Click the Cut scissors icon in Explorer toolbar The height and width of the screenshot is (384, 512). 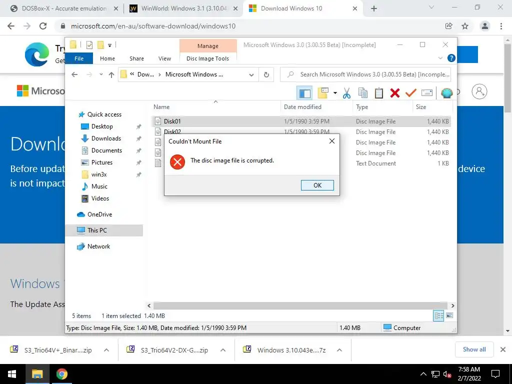coord(346,93)
